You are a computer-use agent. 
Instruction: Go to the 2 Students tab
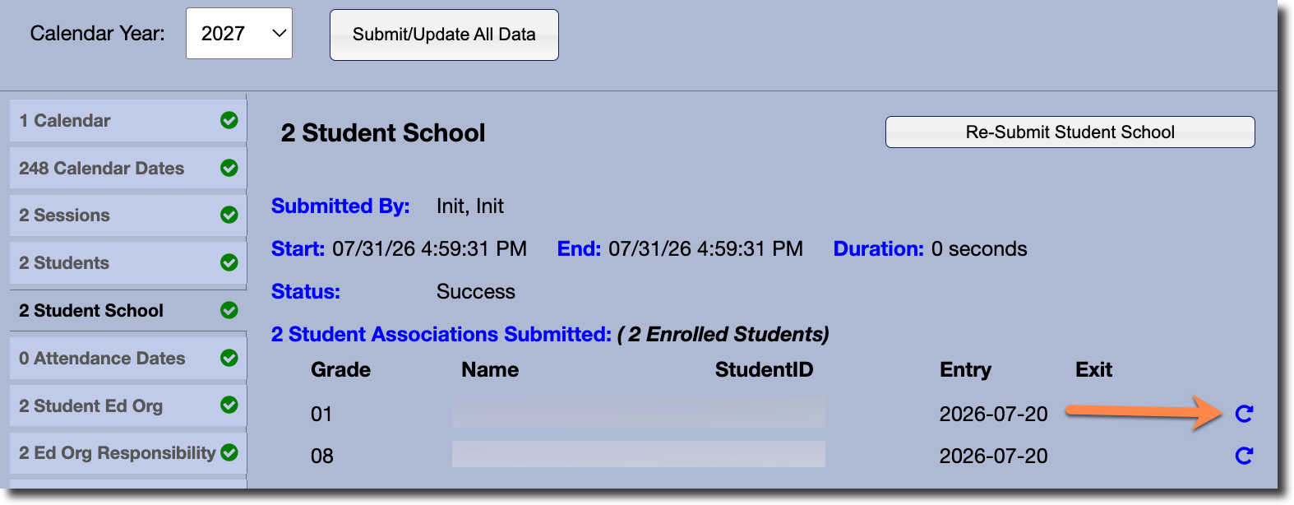point(128,263)
